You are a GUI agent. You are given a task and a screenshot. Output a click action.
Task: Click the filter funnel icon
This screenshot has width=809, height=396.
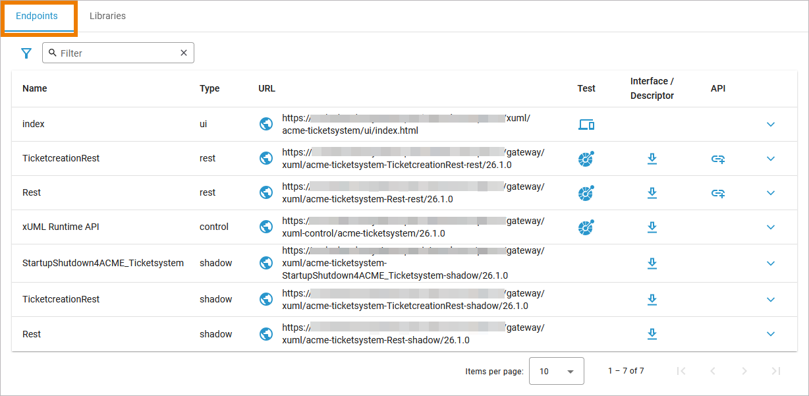26,53
